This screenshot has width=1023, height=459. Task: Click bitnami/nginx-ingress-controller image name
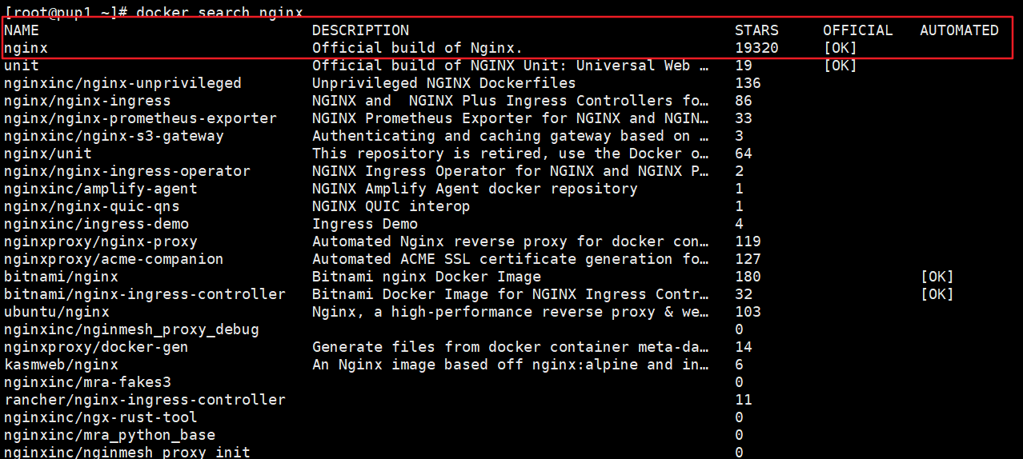145,294
